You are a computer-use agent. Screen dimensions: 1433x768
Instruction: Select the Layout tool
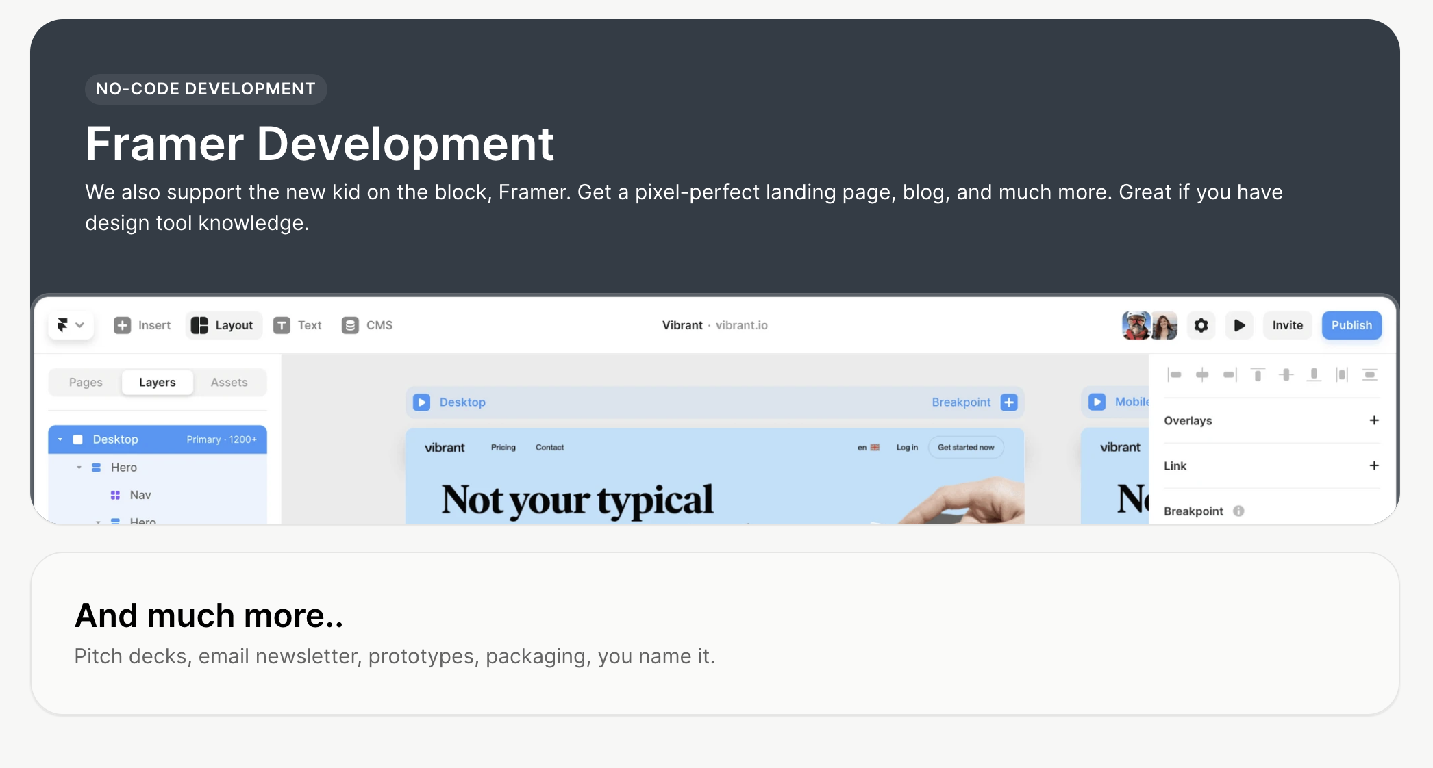point(223,325)
